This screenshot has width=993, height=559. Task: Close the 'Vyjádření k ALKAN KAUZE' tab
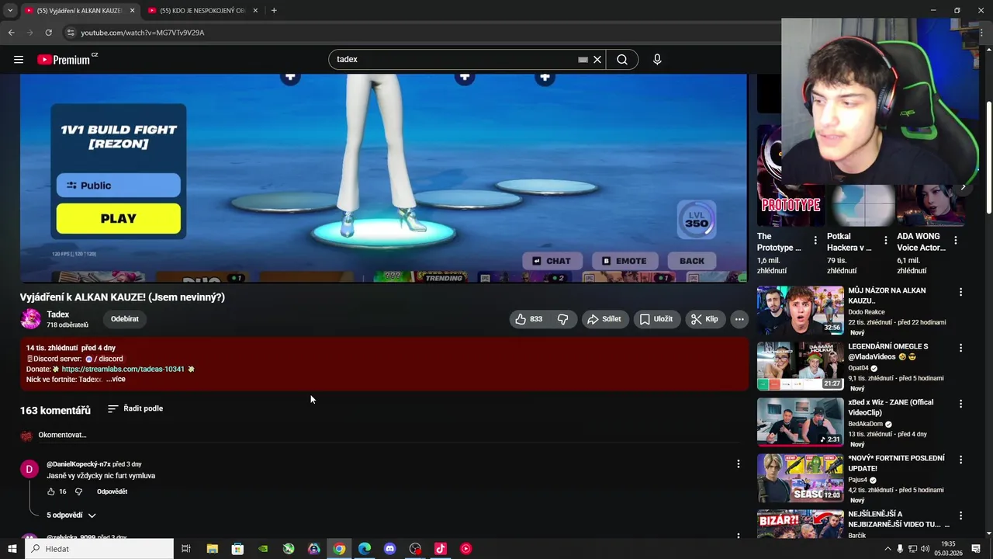click(132, 11)
